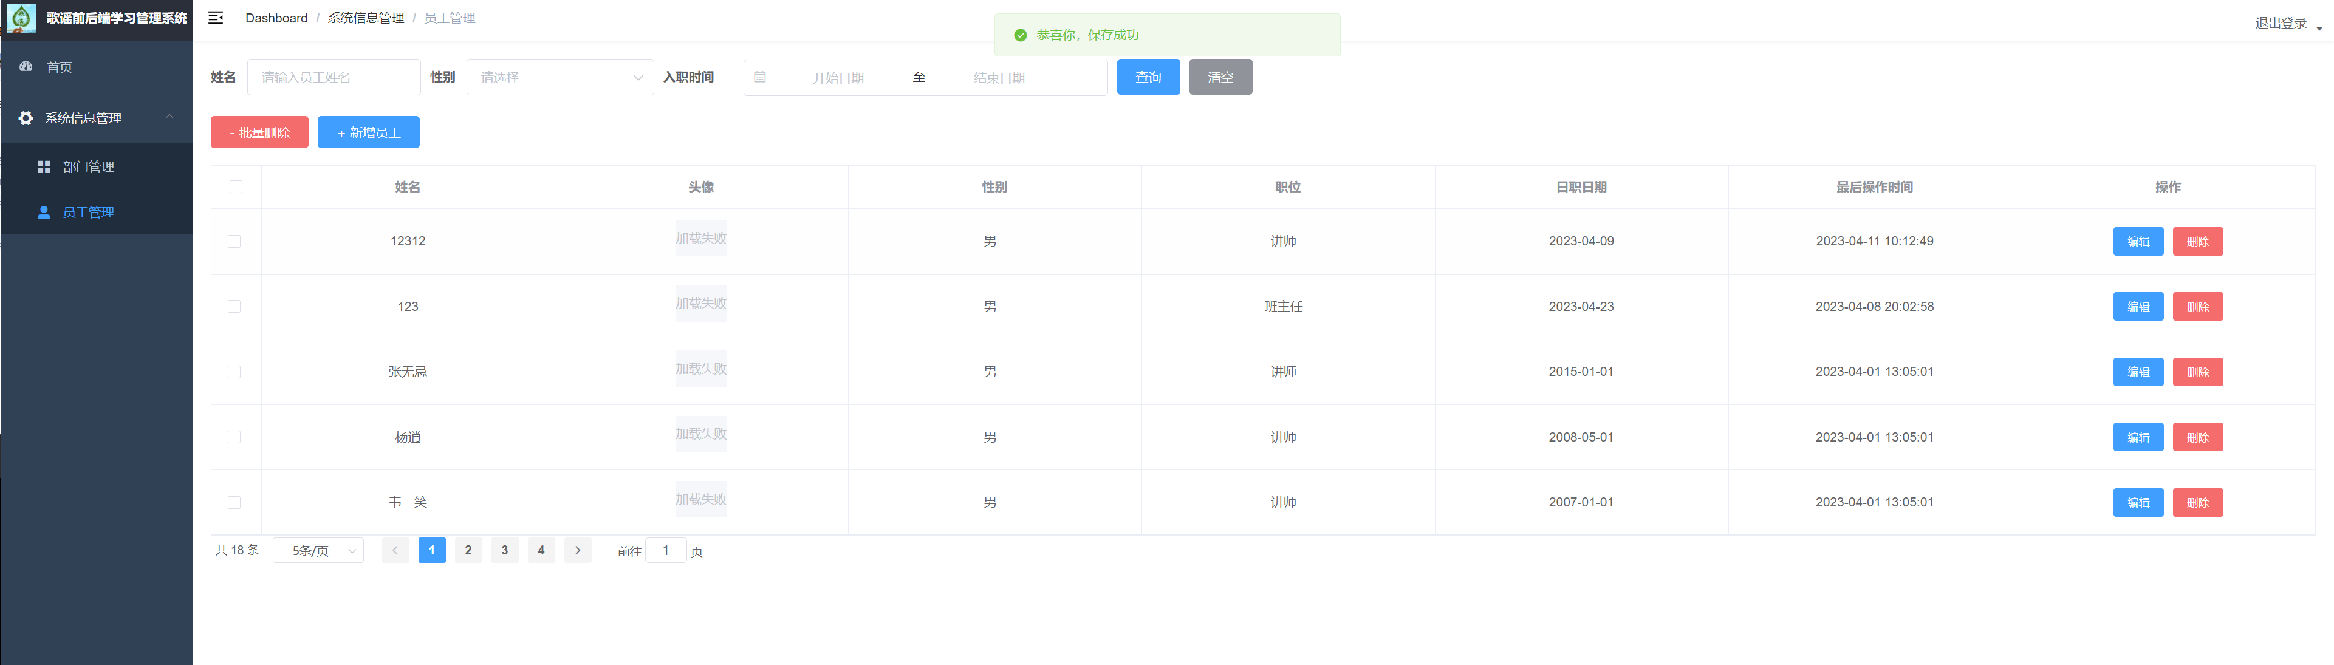Click the calendar icon in date range

point(760,77)
